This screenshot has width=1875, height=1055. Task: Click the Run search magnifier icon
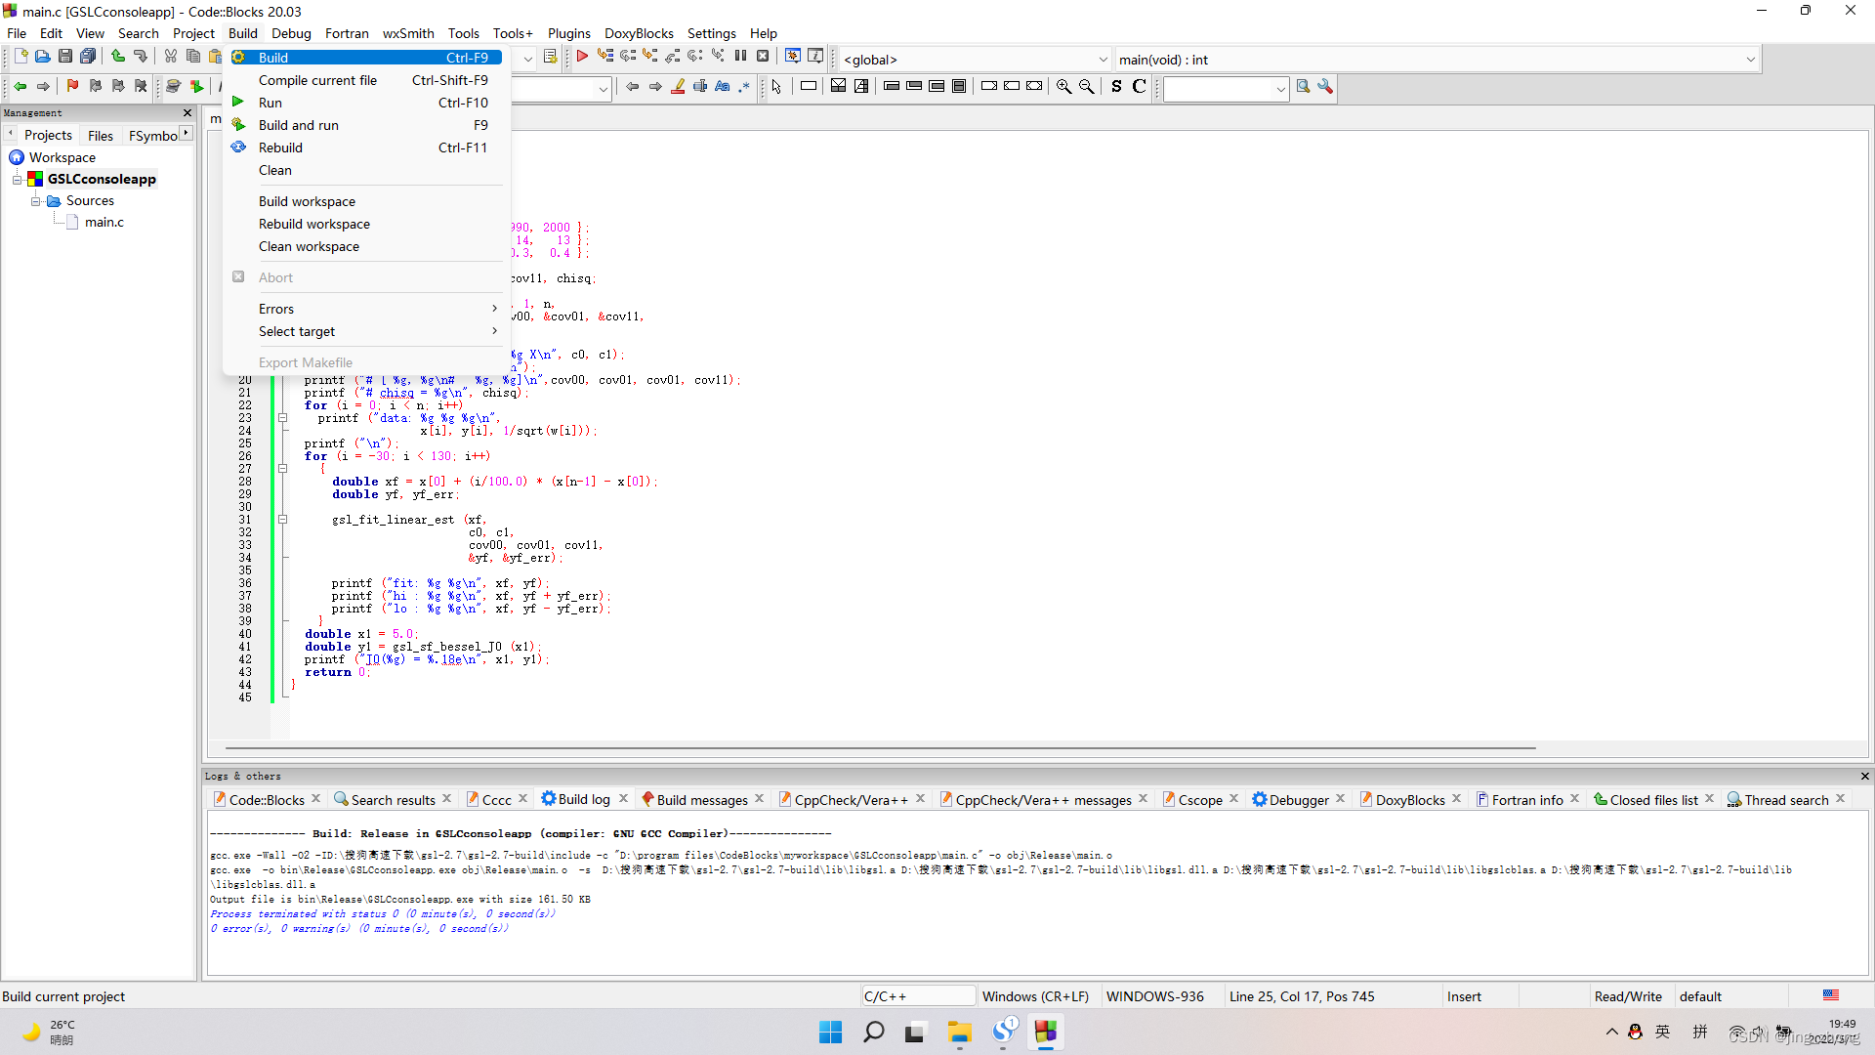point(1303,87)
